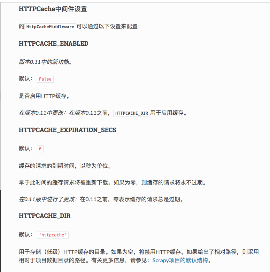Select the 'httpcache' default value
This screenshot has width=270, height=272.
point(53,235)
